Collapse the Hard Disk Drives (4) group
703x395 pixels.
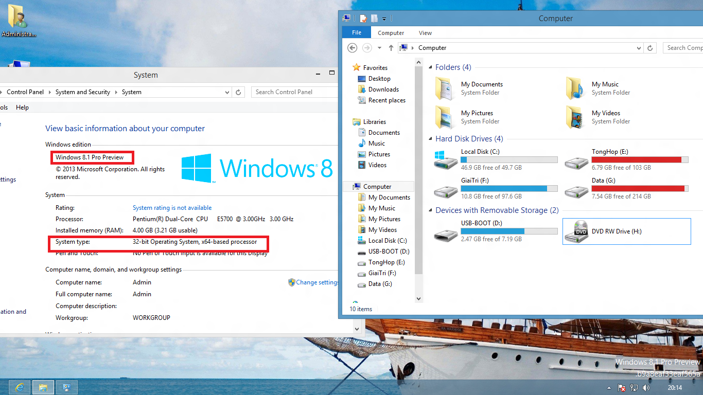click(x=430, y=139)
